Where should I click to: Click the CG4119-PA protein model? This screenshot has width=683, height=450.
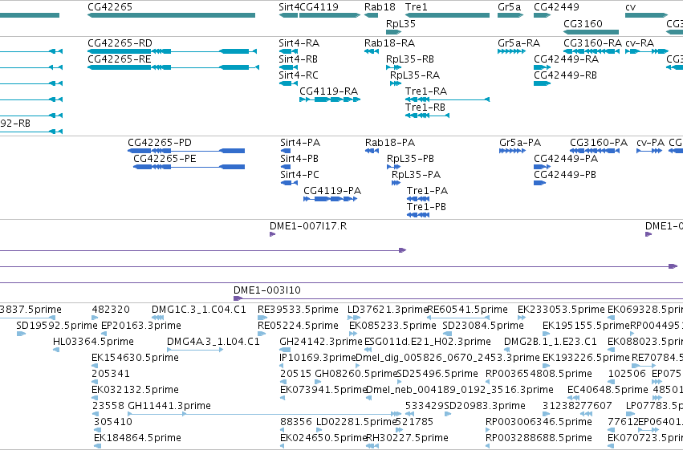click(x=331, y=199)
